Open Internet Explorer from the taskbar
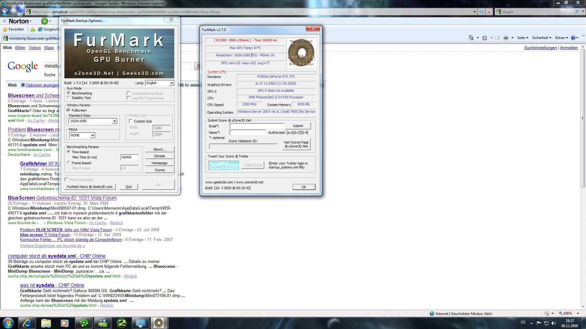This screenshot has width=586, height=329. [x=27, y=323]
